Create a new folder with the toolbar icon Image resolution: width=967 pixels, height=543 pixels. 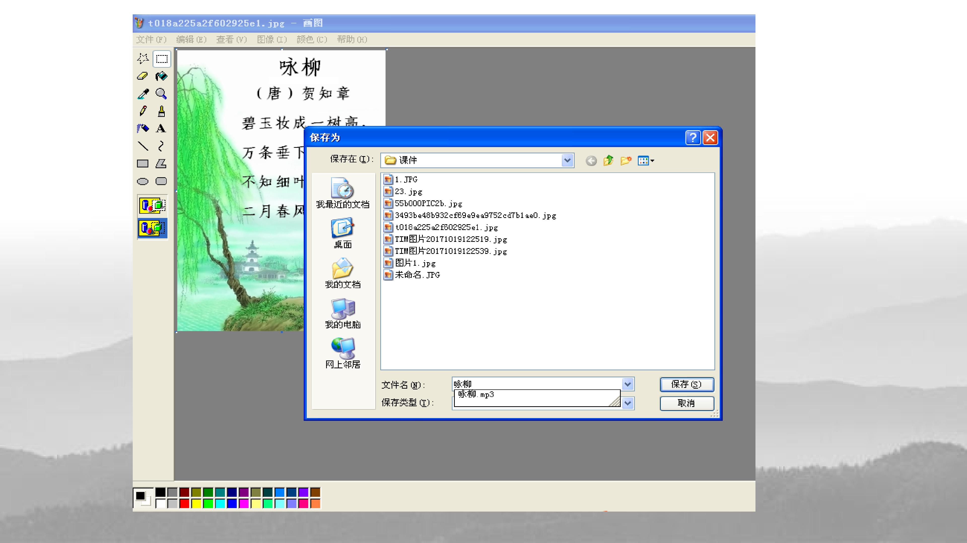625,161
